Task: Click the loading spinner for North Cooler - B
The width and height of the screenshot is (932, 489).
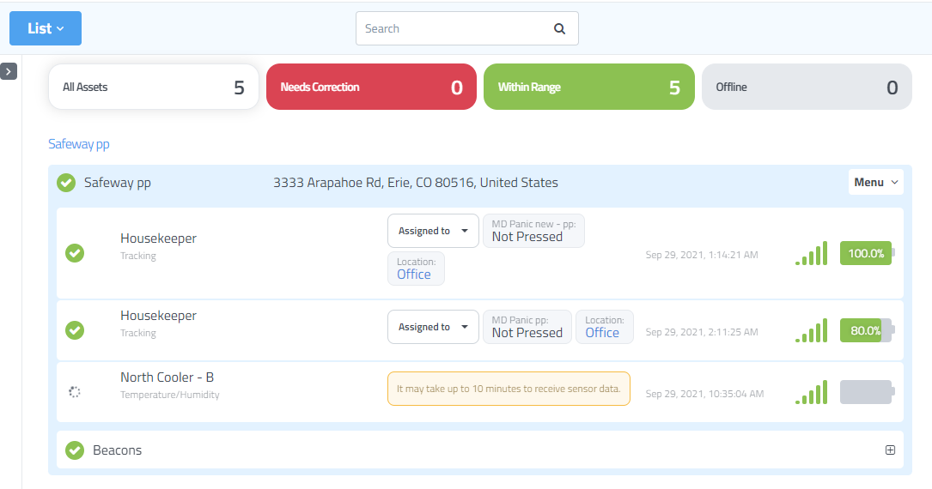Action: coord(75,392)
